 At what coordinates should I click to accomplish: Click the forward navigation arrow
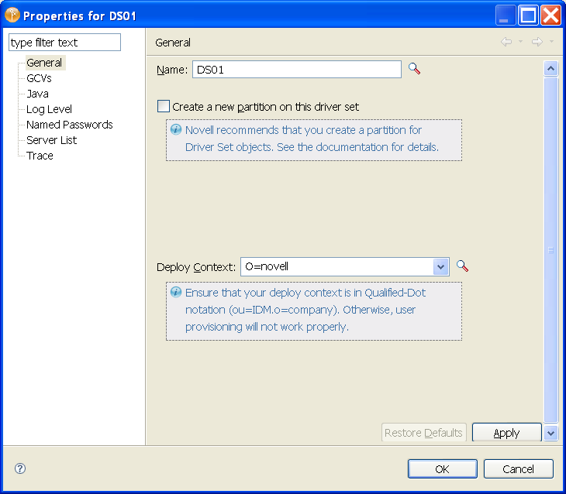click(537, 42)
